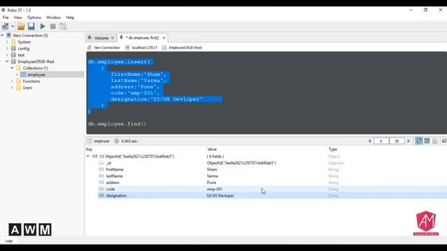Screen dimensions: 447x251
Task: Select the System folder item
Action: [24, 42]
